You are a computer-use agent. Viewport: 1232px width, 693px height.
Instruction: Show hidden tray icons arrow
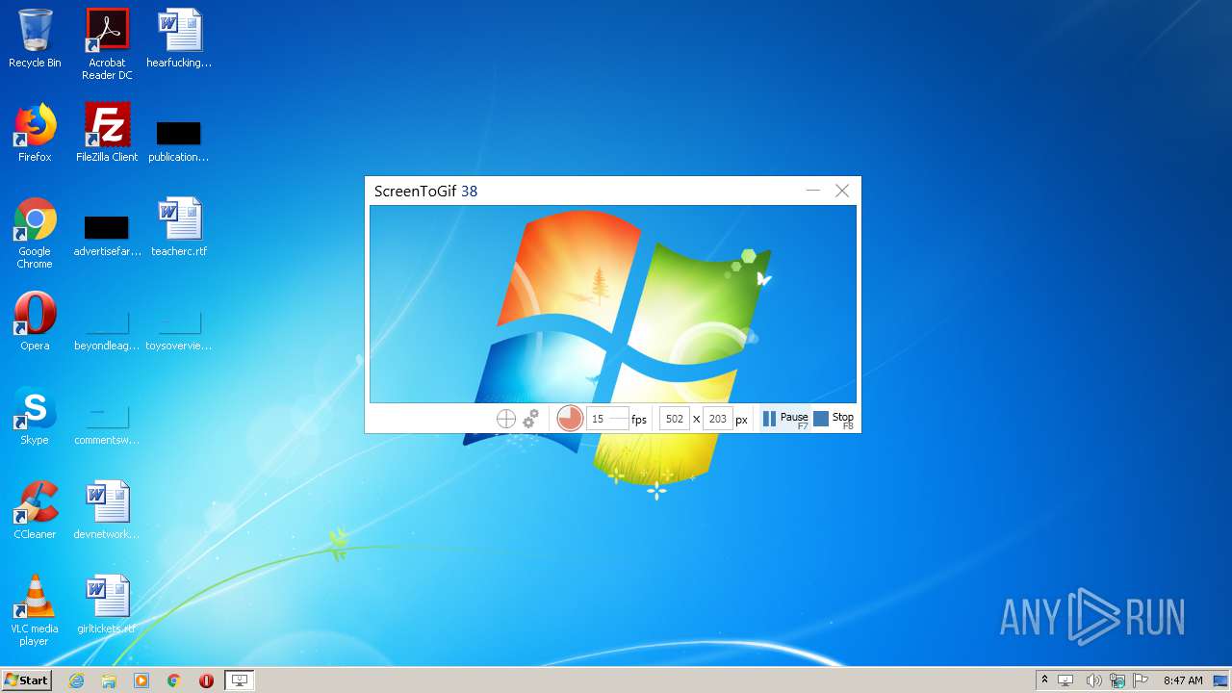1044,680
